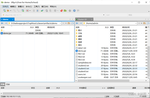Sort remote files by 名称 column
This screenshot has width=150, height=98.
(87, 27)
